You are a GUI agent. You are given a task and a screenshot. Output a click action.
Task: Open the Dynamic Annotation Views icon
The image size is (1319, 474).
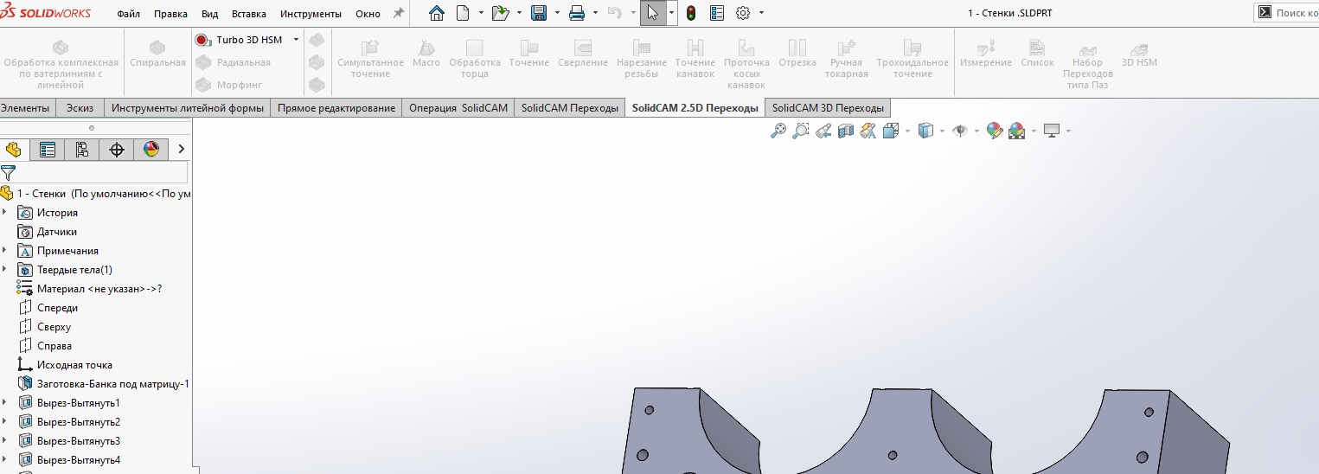click(868, 131)
